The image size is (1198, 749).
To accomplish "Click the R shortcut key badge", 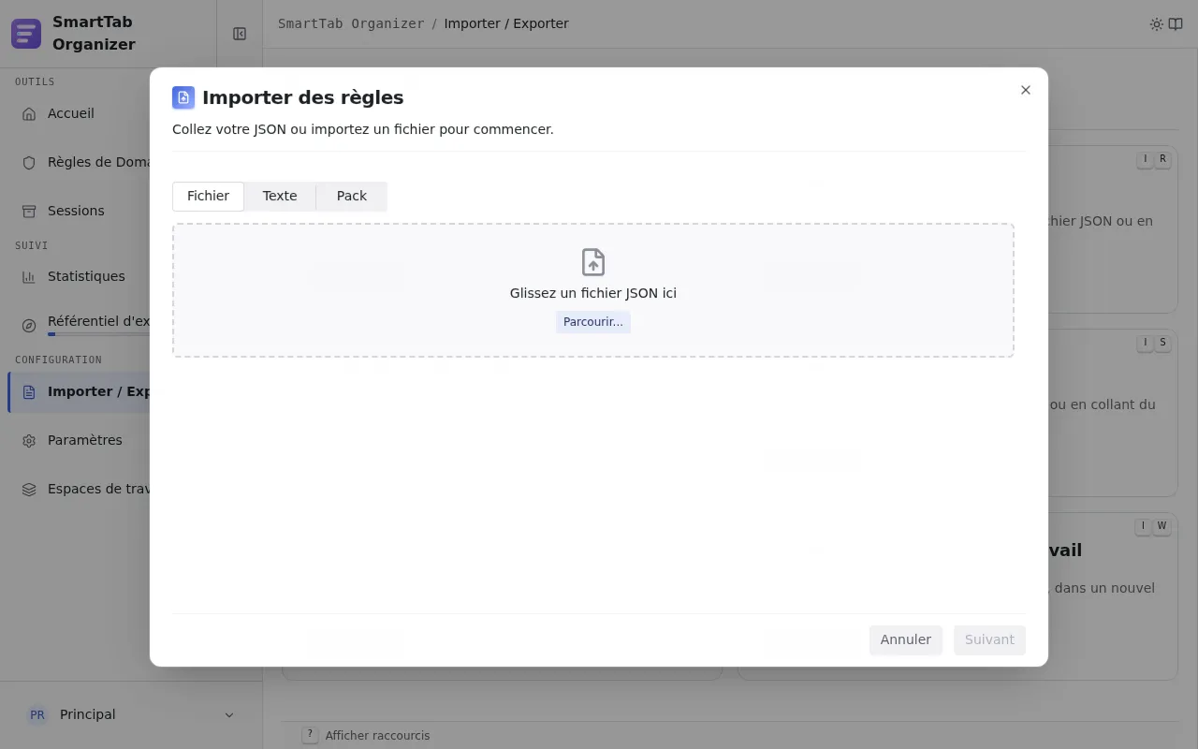I will (x=1162, y=159).
